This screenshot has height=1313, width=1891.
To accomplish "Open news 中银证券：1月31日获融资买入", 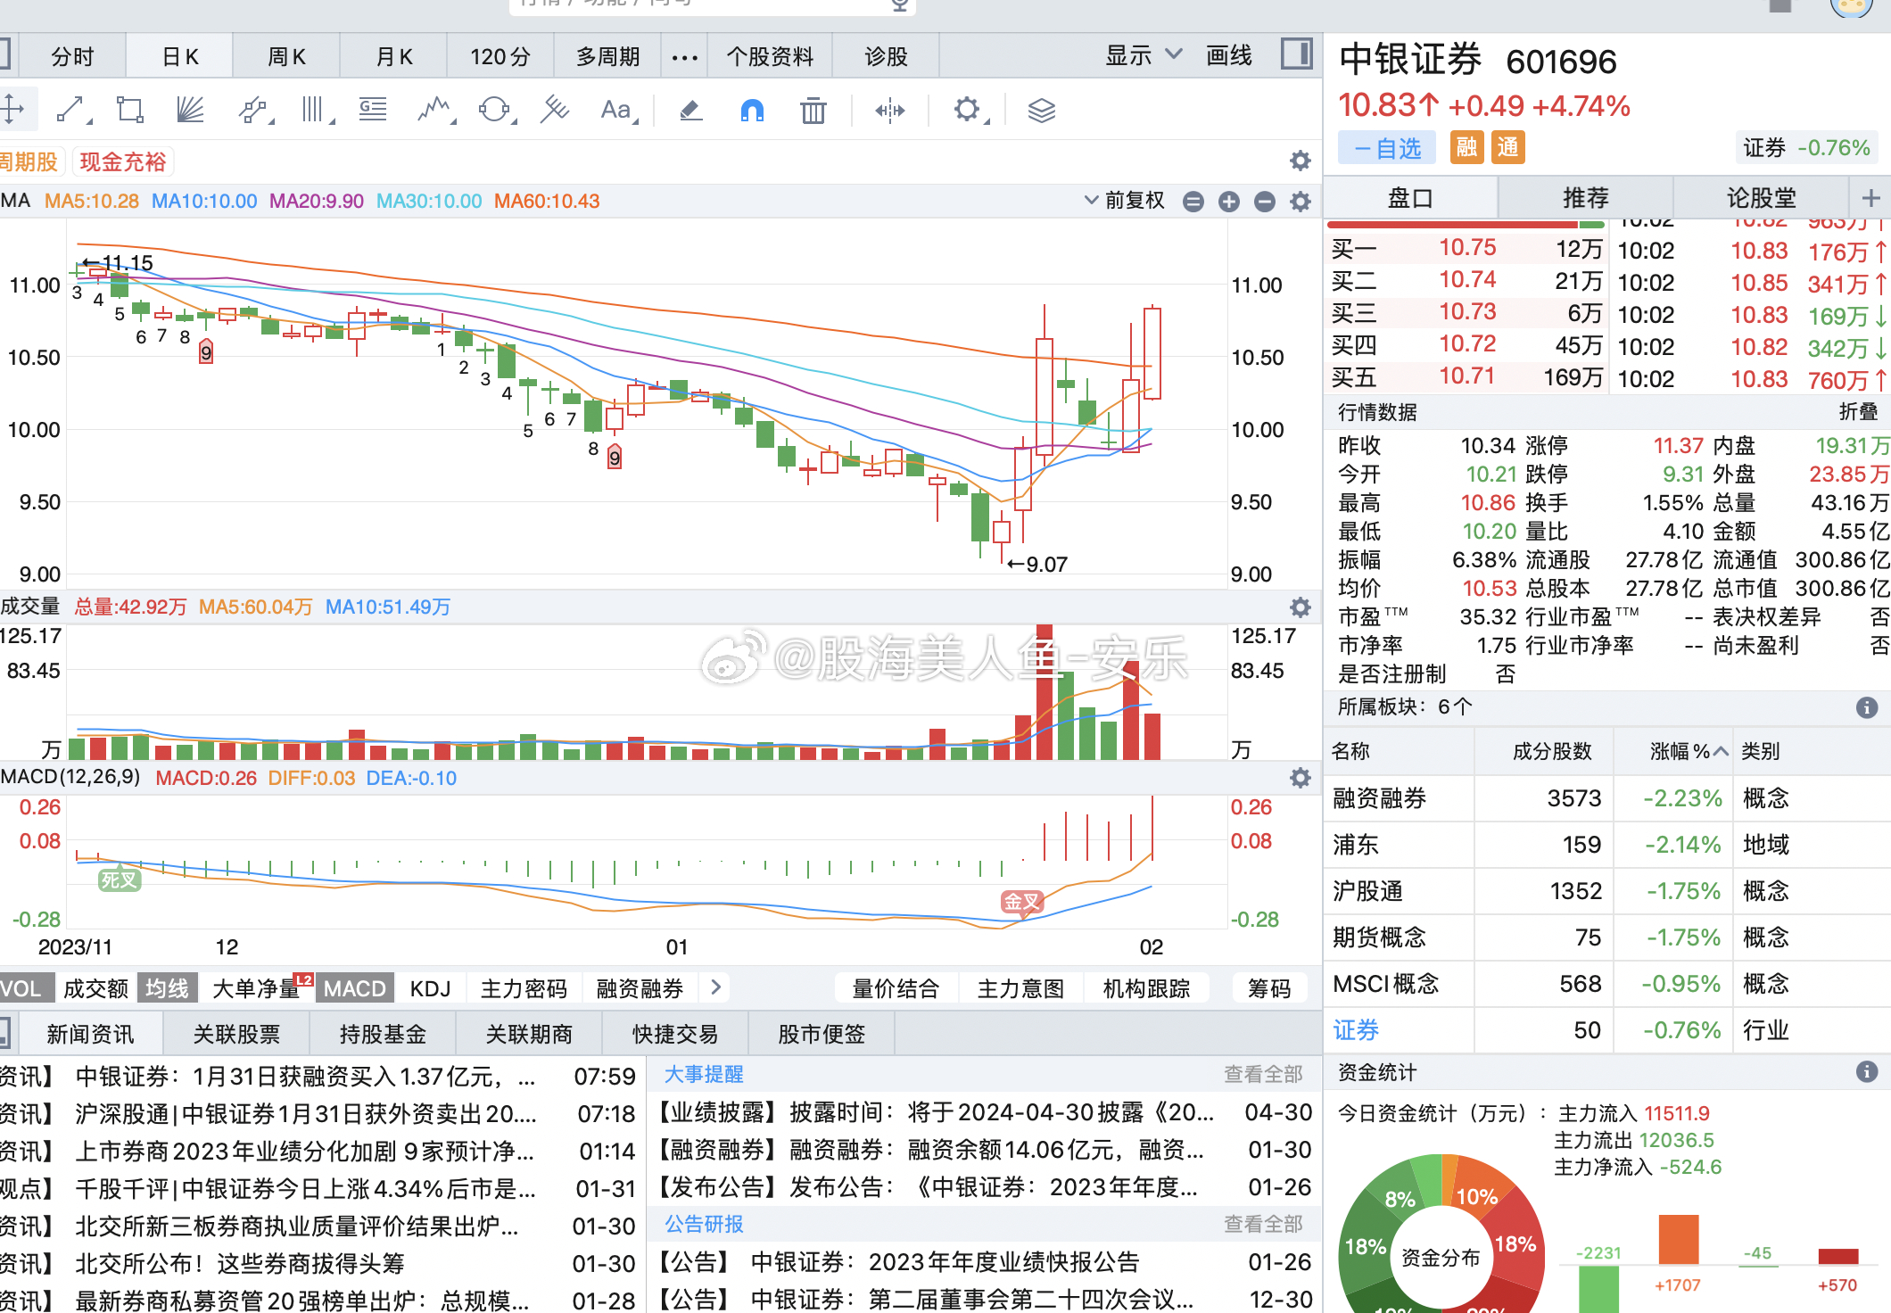I will (x=306, y=1077).
